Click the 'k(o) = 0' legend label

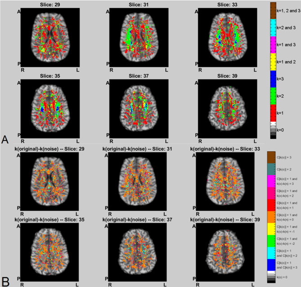point(282,277)
